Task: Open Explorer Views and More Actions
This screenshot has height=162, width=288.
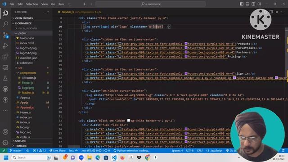Action: [47, 12]
